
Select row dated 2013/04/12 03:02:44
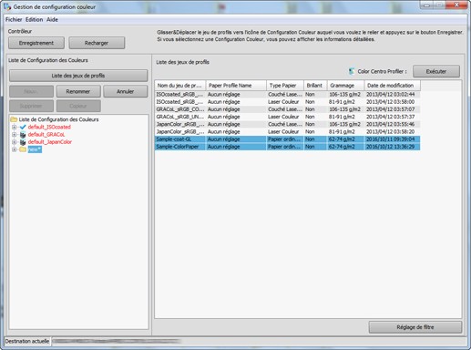tap(287, 95)
